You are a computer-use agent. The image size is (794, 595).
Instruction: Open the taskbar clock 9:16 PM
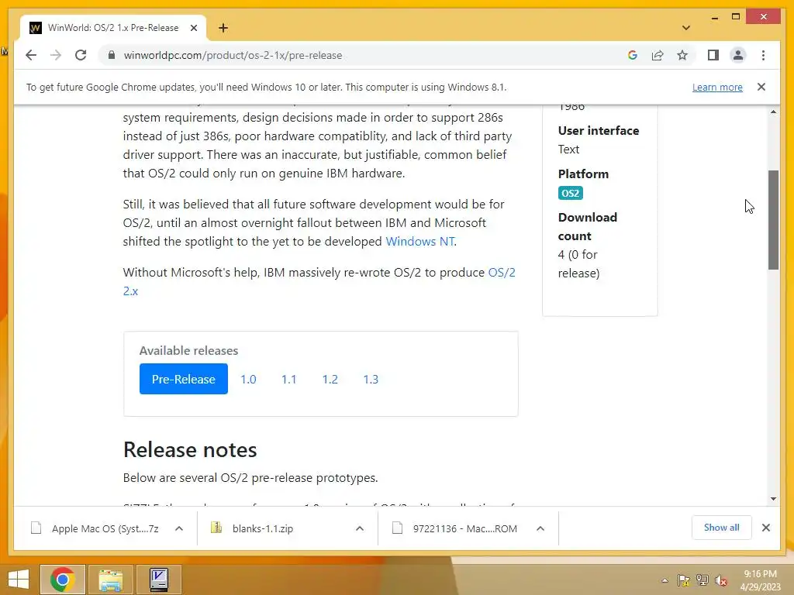point(760,580)
